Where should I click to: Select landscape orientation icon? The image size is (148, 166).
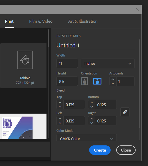coord(97,81)
